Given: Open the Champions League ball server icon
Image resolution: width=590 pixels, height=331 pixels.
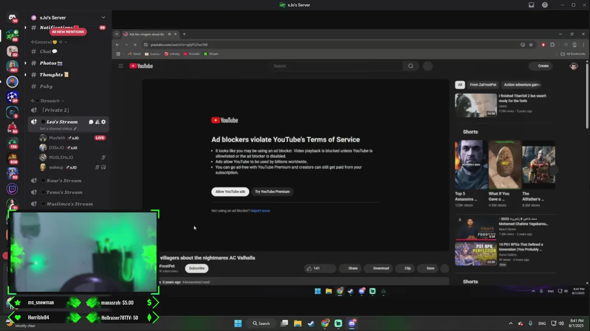Looking at the screenshot, I should pyautogui.click(x=12, y=97).
